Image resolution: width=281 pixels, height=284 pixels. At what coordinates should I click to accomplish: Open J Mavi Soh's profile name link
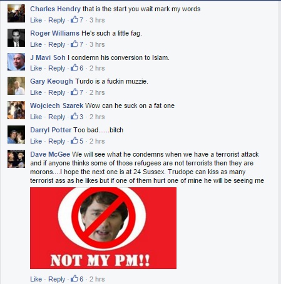click(x=48, y=57)
